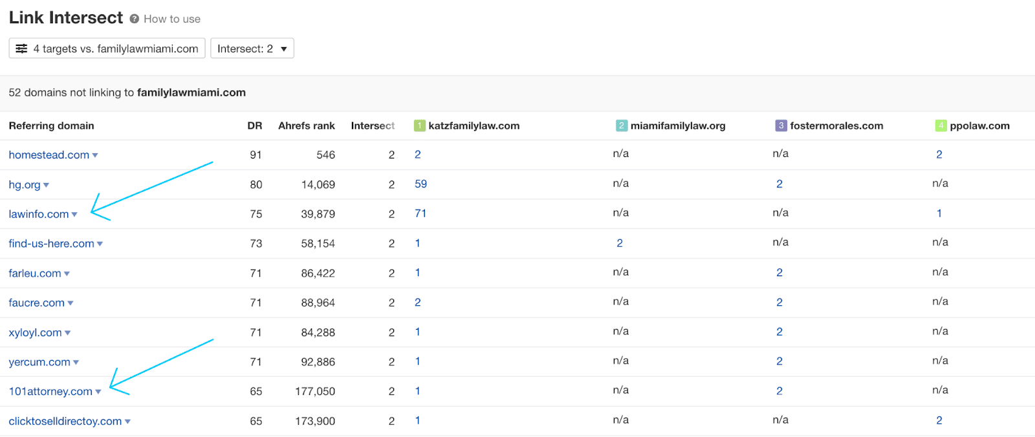Sort by the DR column header
This screenshot has height=437, width=1035.
click(255, 126)
